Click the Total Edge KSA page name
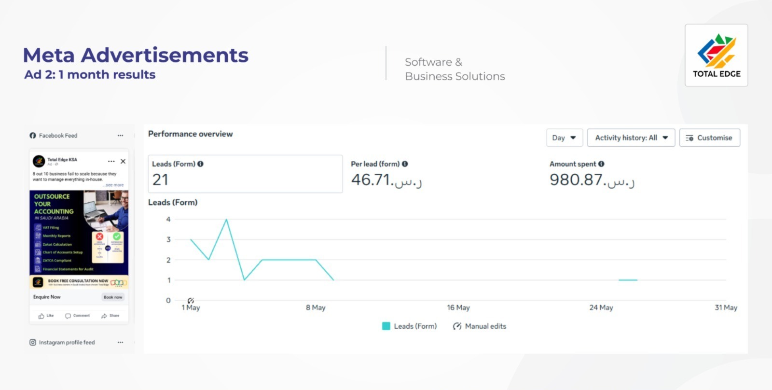Viewport: 772px width, 390px height. pyautogui.click(x=62, y=159)
